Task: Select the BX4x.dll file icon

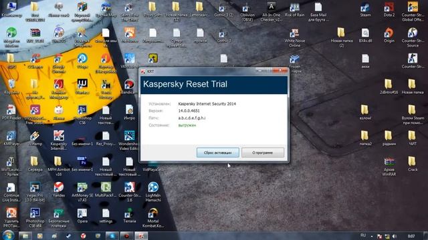Action: [x=365, y=35]
